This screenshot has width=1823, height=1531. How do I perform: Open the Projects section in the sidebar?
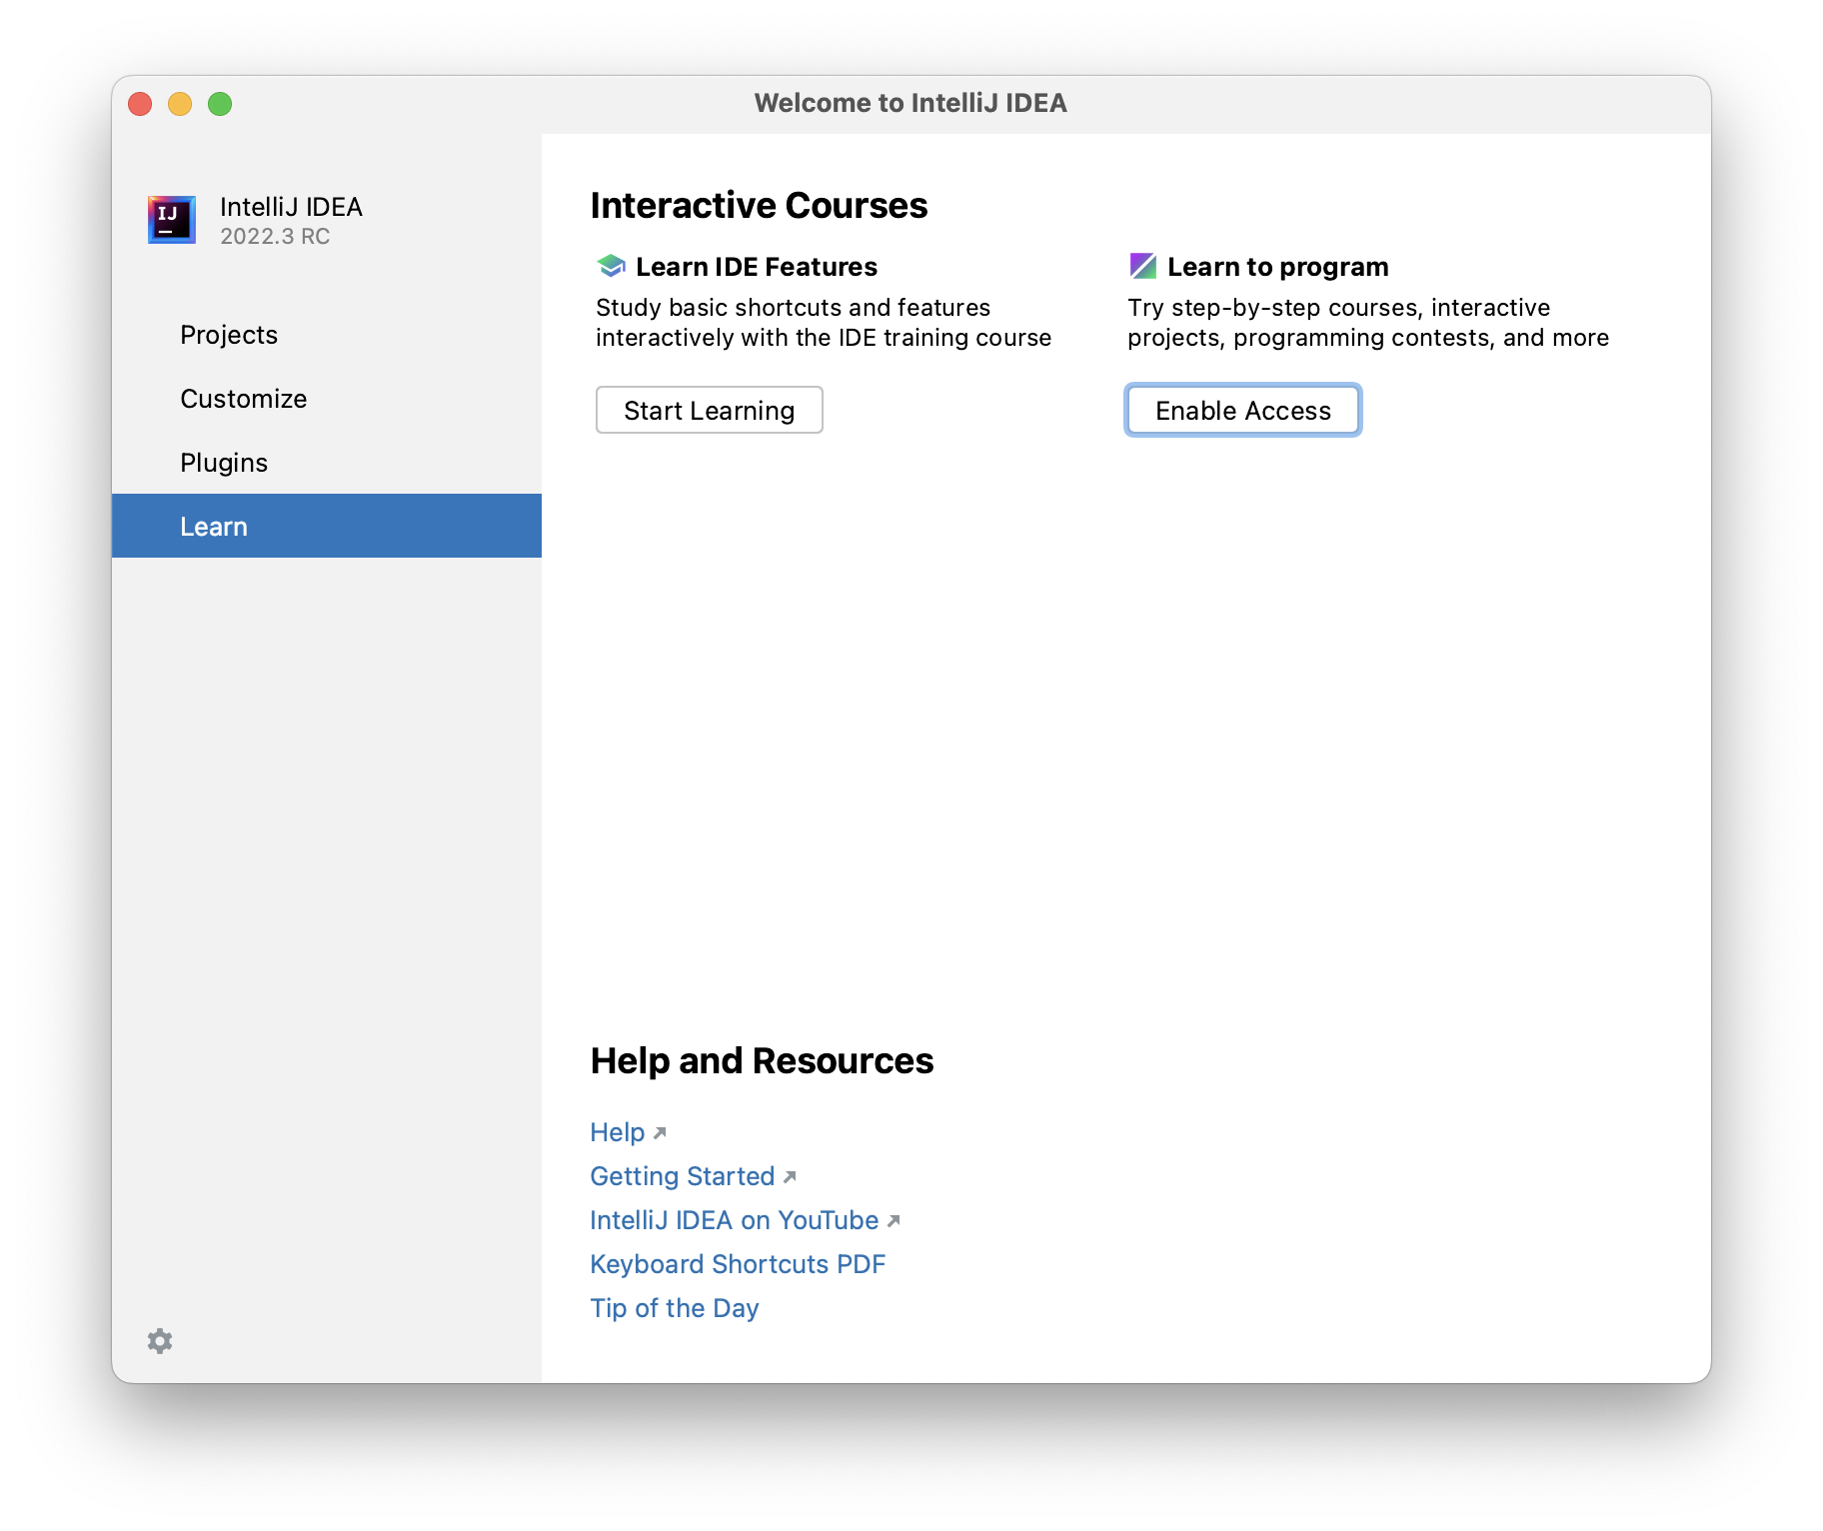tap(229, 335)
